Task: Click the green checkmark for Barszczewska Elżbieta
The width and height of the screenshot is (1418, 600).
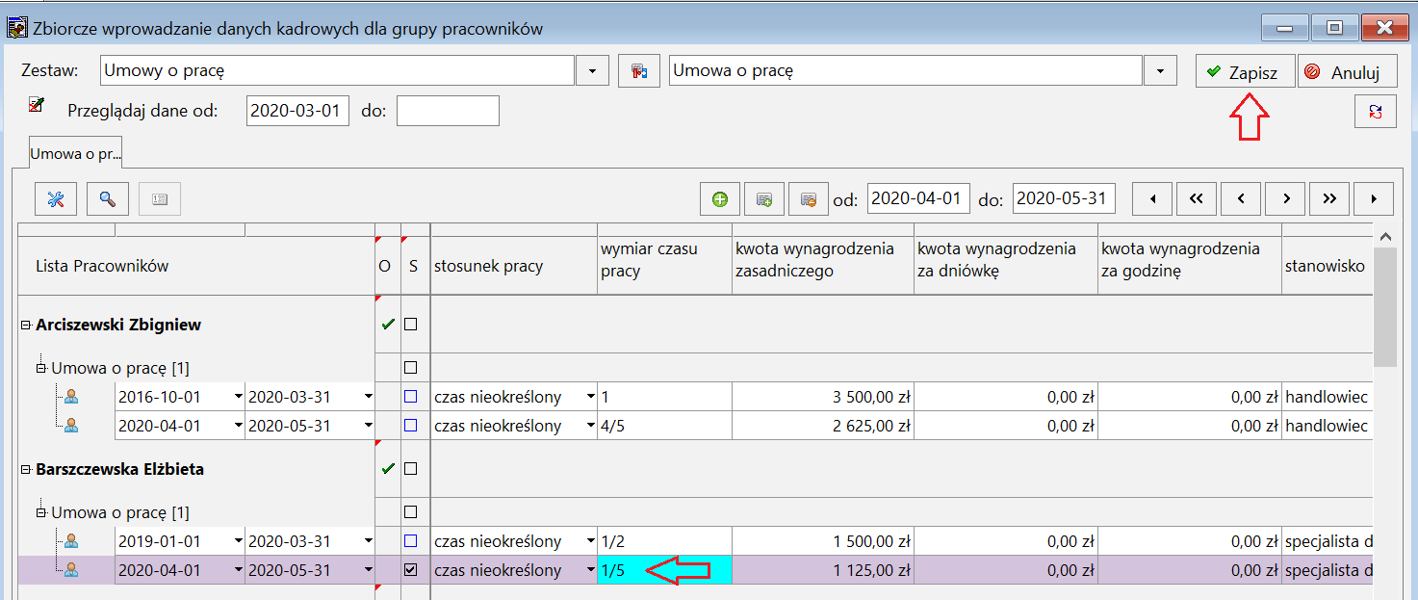Action: tap(388, 469)
